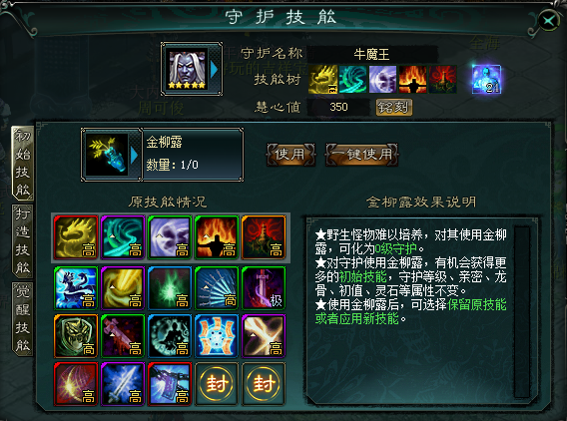The height and width of the screenshot is (421, 567).
Task: Click the 一键使用 button
Action: point(362,155)
